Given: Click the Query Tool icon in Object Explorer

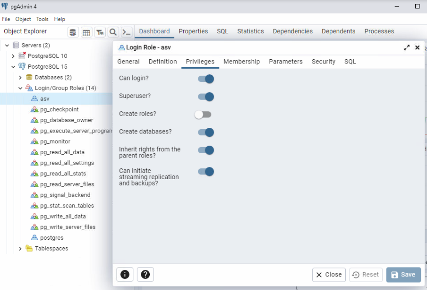Looking at the screenshot, I should (x=73, y=32).
